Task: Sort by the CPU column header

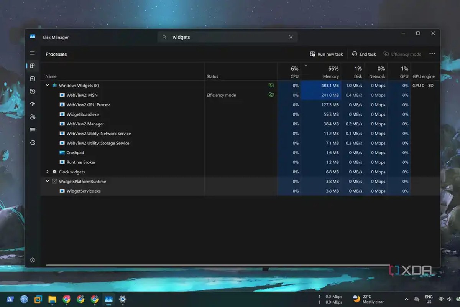Action: [x=294, y=76]
